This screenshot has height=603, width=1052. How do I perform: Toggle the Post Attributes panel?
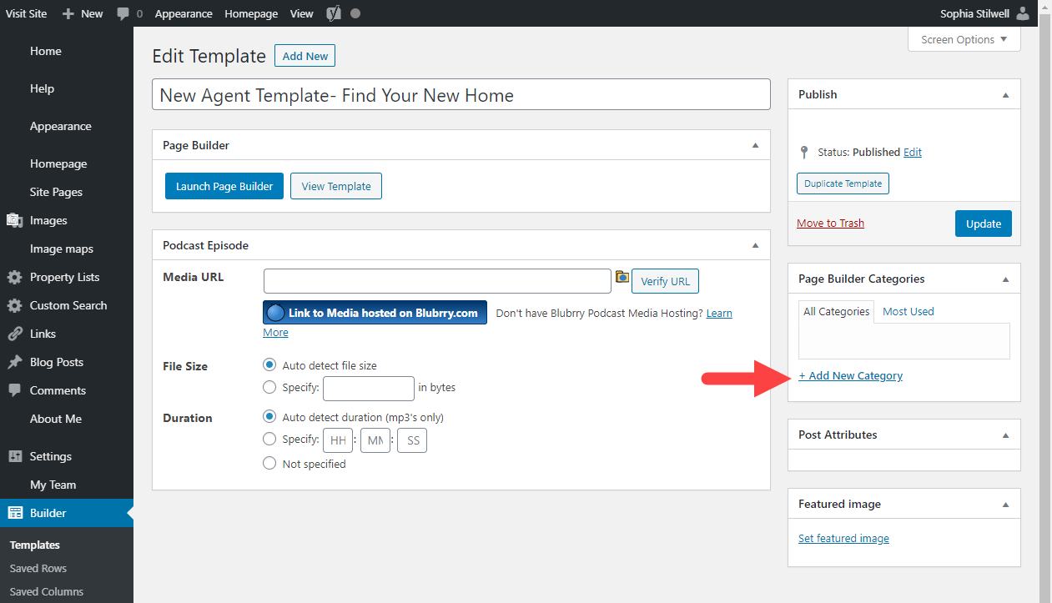[1005, 435]
